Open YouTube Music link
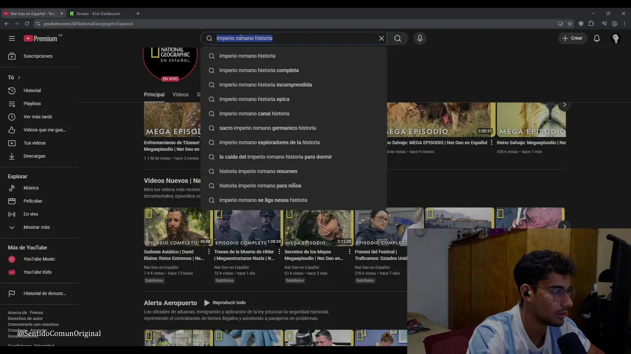Image resolution: width=631 pixels, height=354 pixels. click(x=39, y=259)
